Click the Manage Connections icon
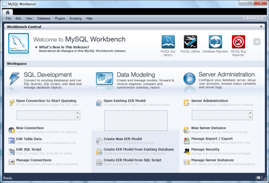This screenshot has height=183, width=269. pyautogui.click(x=12, y=162)
